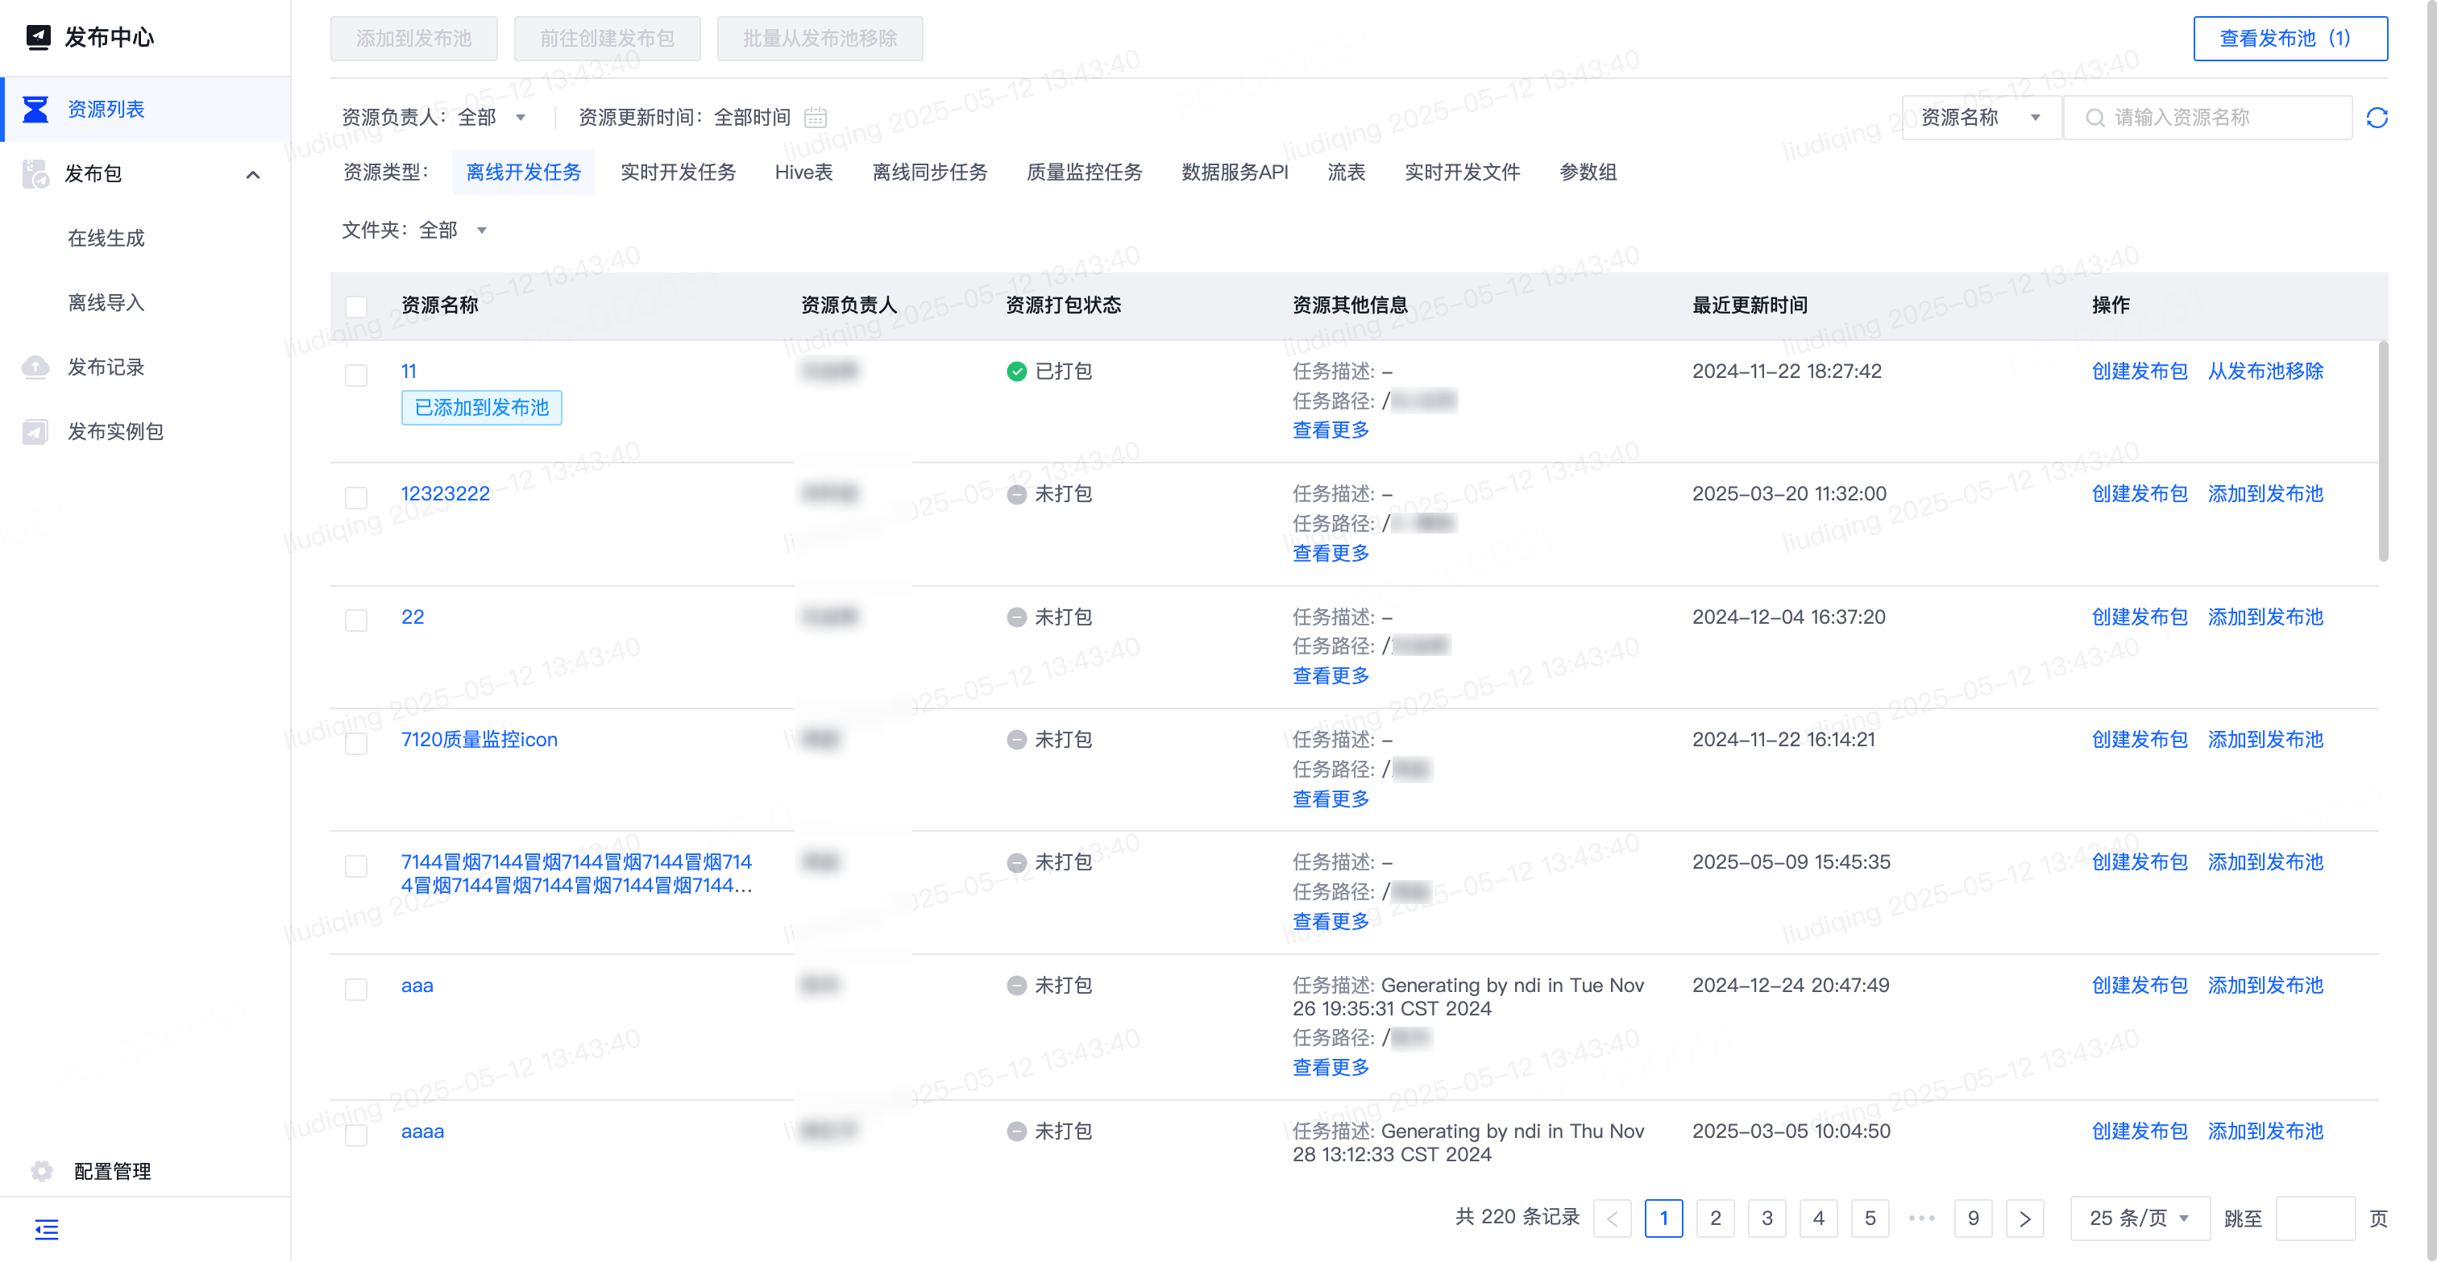Select the checkbox for row aaa
This screenshot has height=1262, width=2437.
click(355, 989)
